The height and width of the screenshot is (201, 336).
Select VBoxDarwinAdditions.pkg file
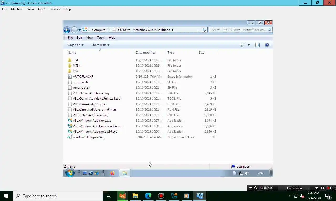pyautogui.click(x=91, y=93)
